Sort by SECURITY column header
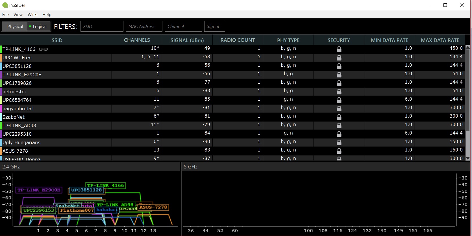Viewport: 472px width, 236px height. (339, 40)
